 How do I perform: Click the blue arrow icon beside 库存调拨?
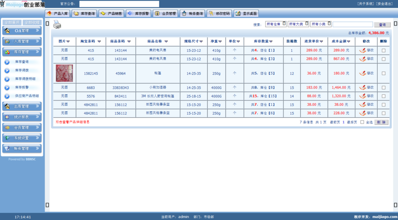(x=7, y=70)
